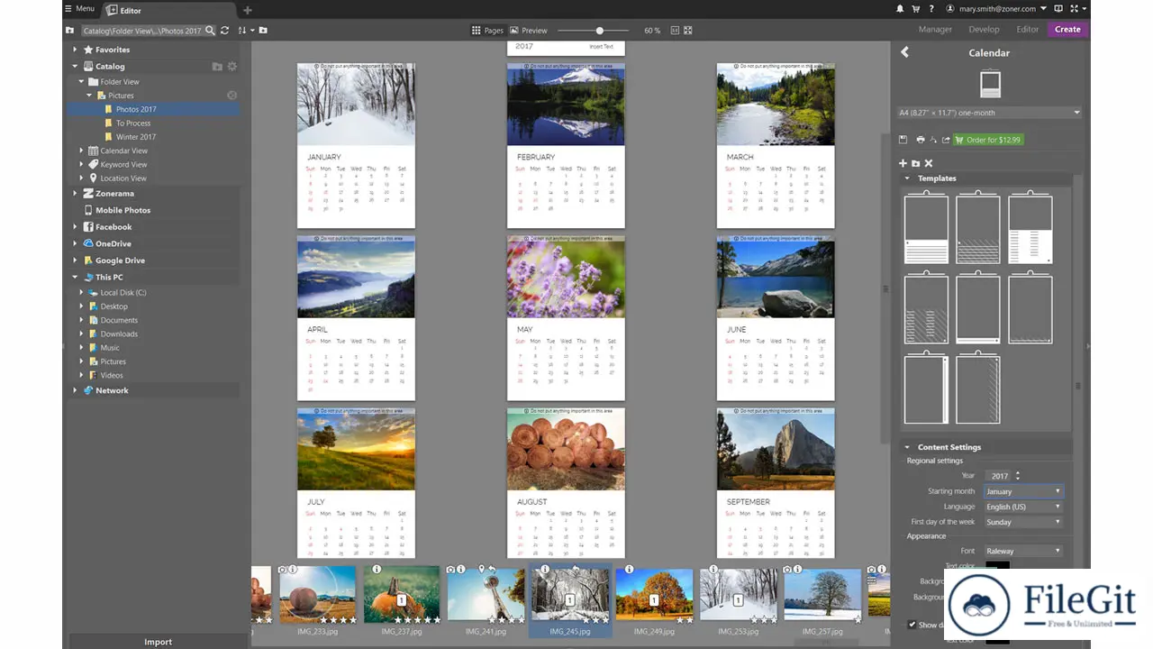
Task: Open the account email dropdown arrow
Action: pyautogui.click(x=1043, y=9)
